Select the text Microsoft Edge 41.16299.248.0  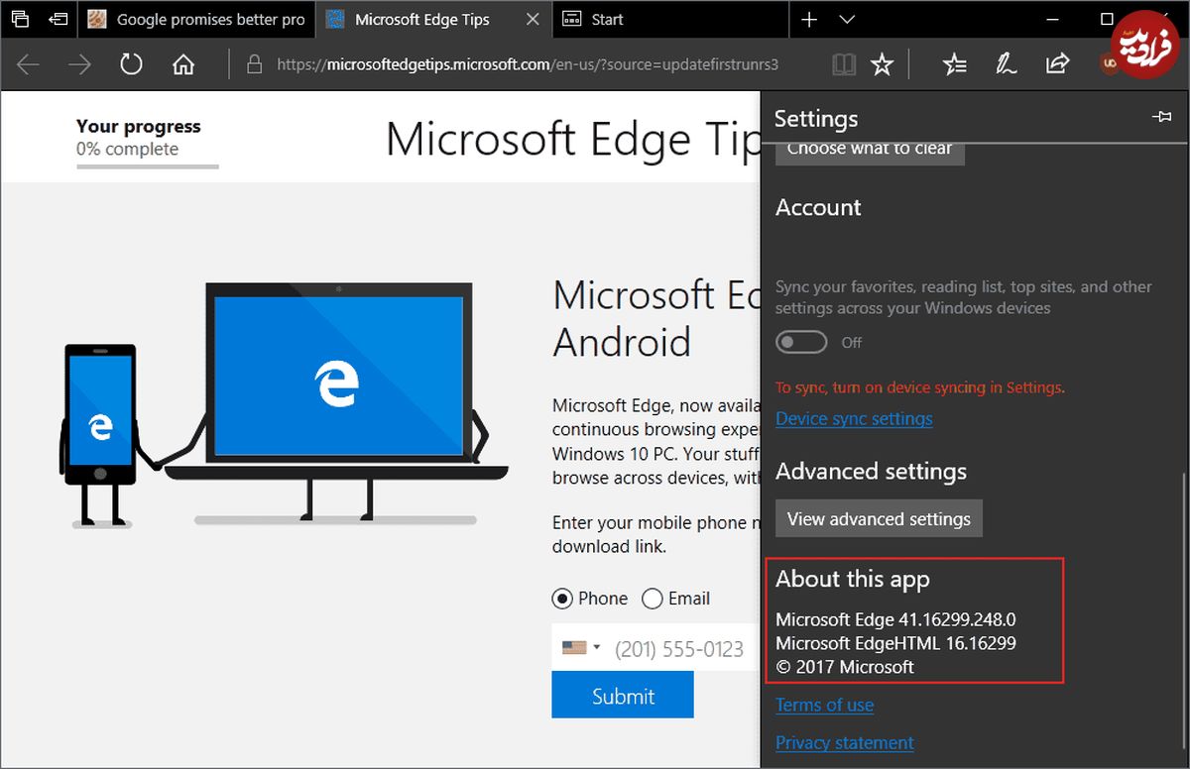pyautogui.click(x=895, y=619)
